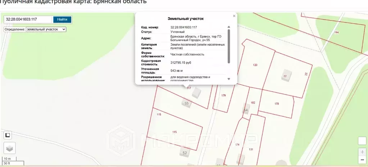Click the popup vertical scrollbar thumb

point(229,46)
